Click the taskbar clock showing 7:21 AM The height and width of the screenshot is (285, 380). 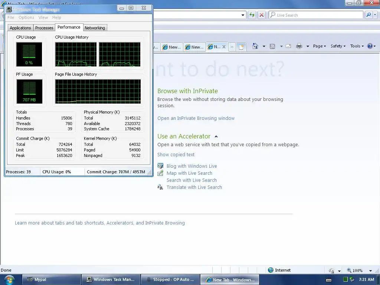tap(366, 279)
